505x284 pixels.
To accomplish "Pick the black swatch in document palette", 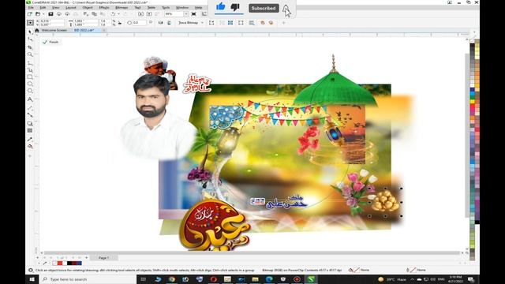I will click(69, 263).
